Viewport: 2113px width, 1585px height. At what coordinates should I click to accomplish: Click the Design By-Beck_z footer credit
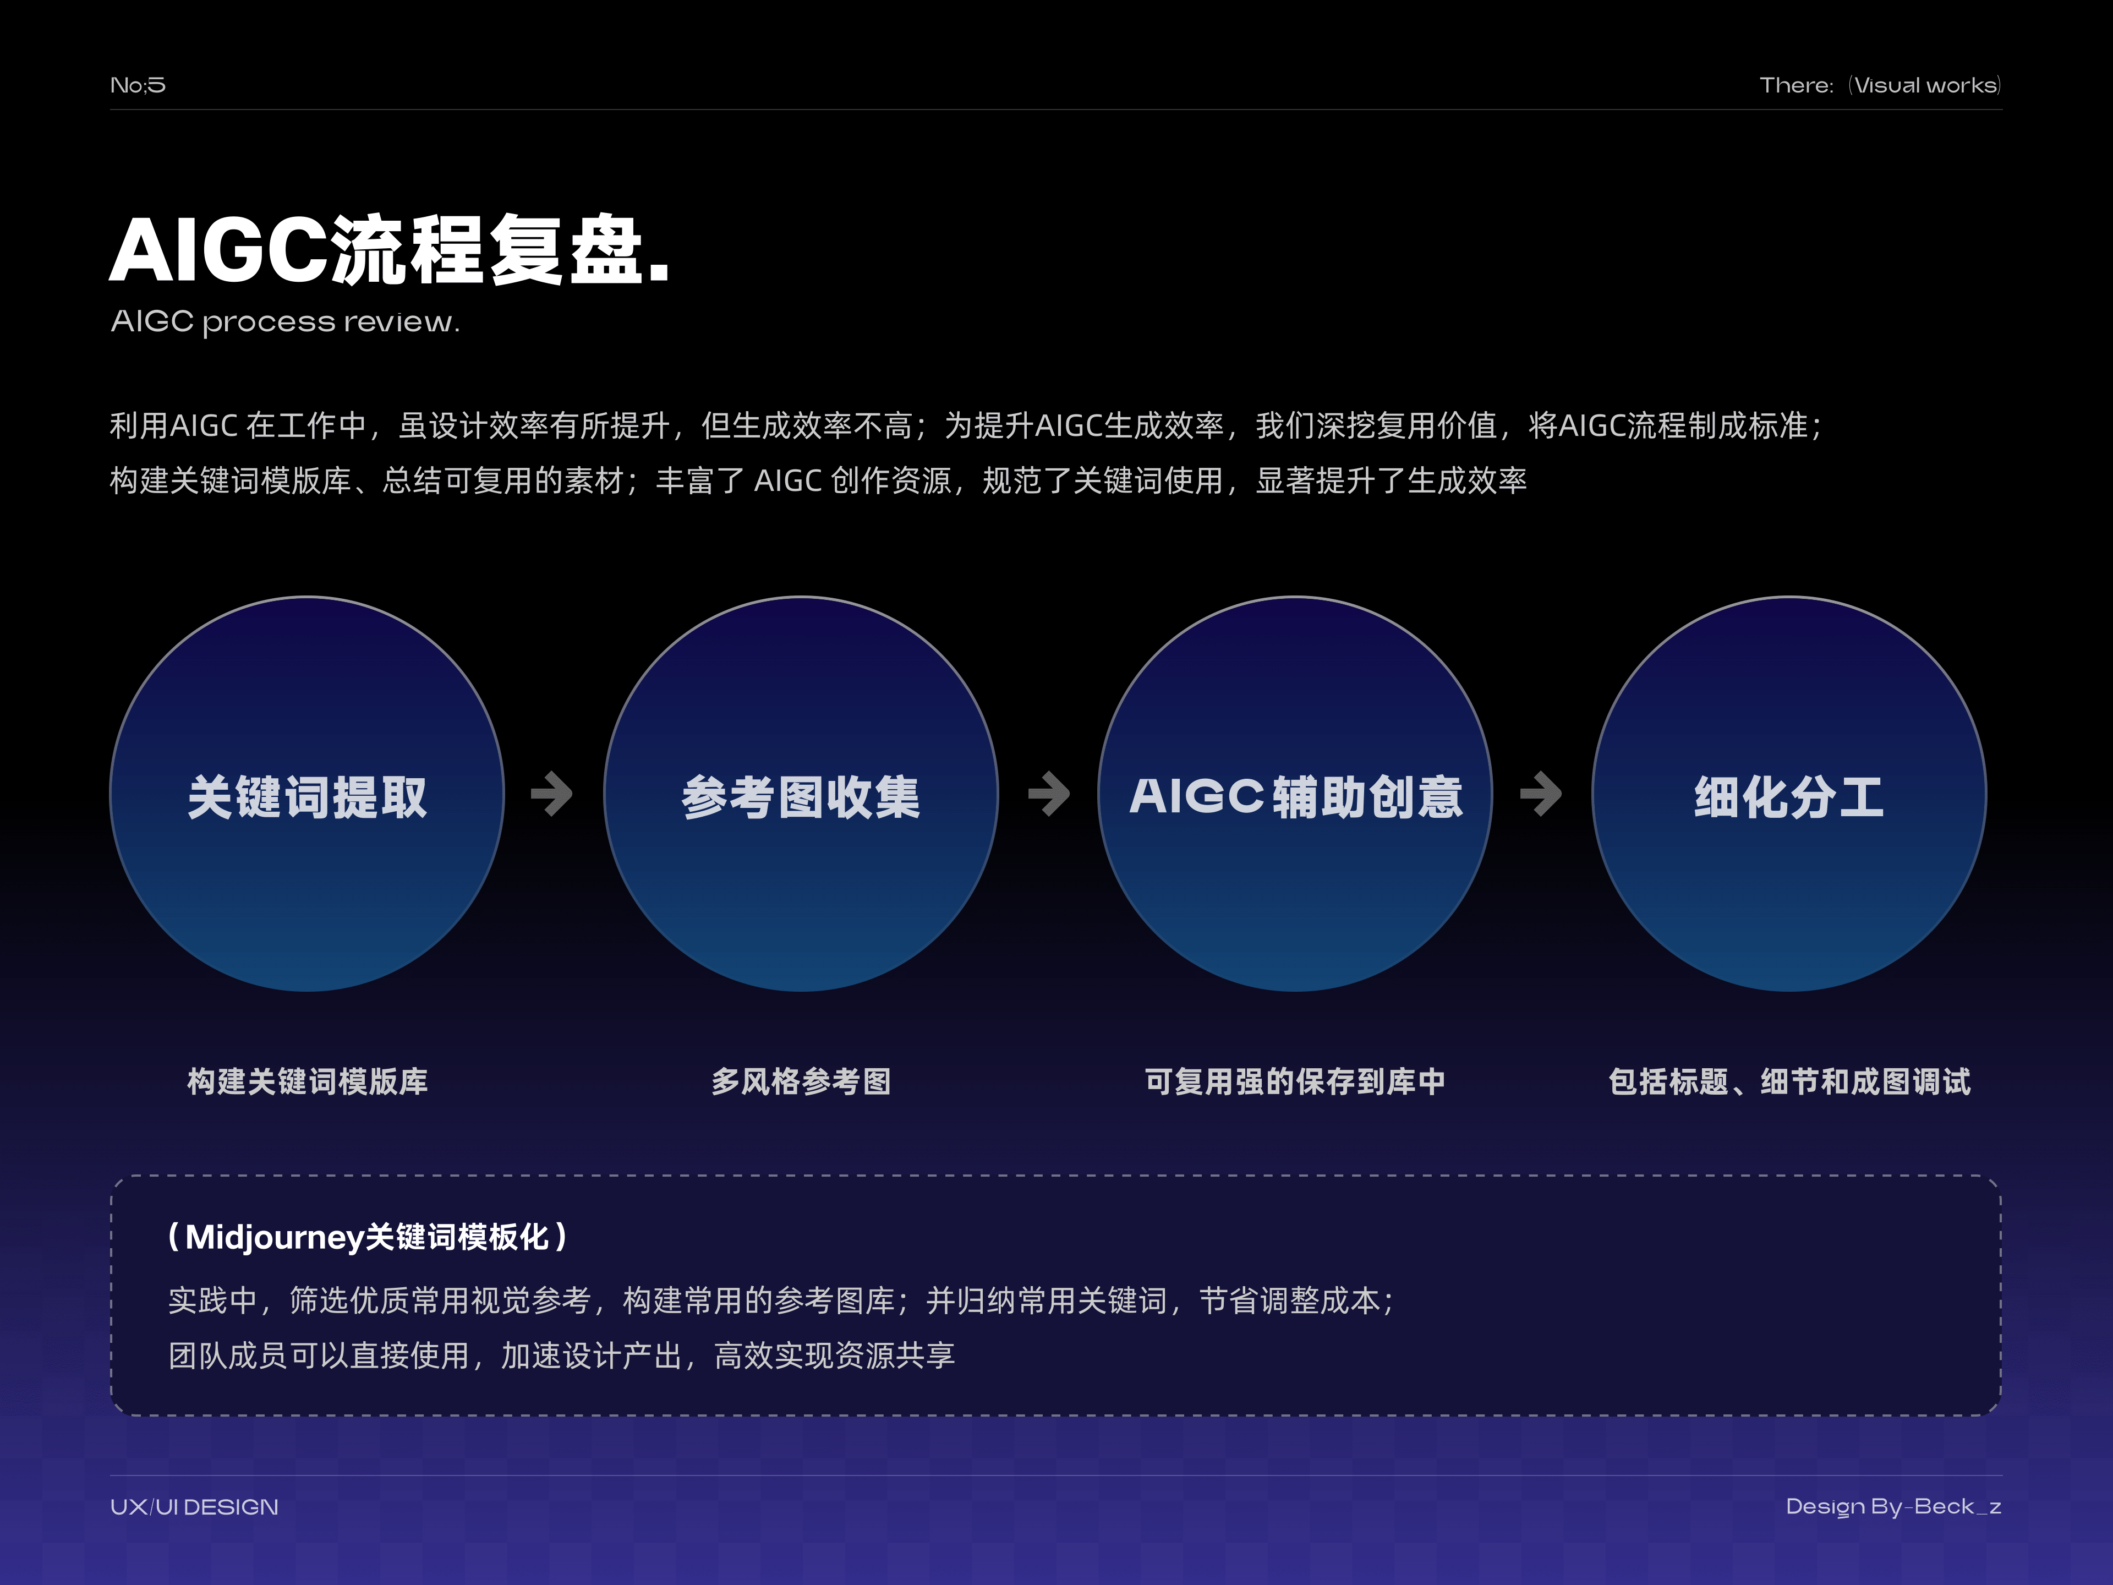(1893, 1507)
